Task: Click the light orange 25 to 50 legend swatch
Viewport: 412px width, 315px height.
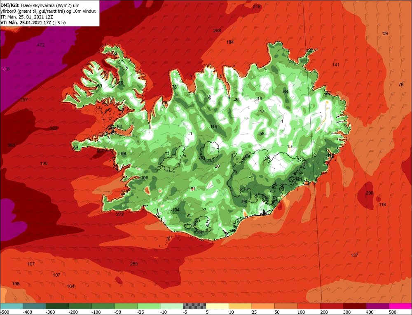Action: (263, 306)
